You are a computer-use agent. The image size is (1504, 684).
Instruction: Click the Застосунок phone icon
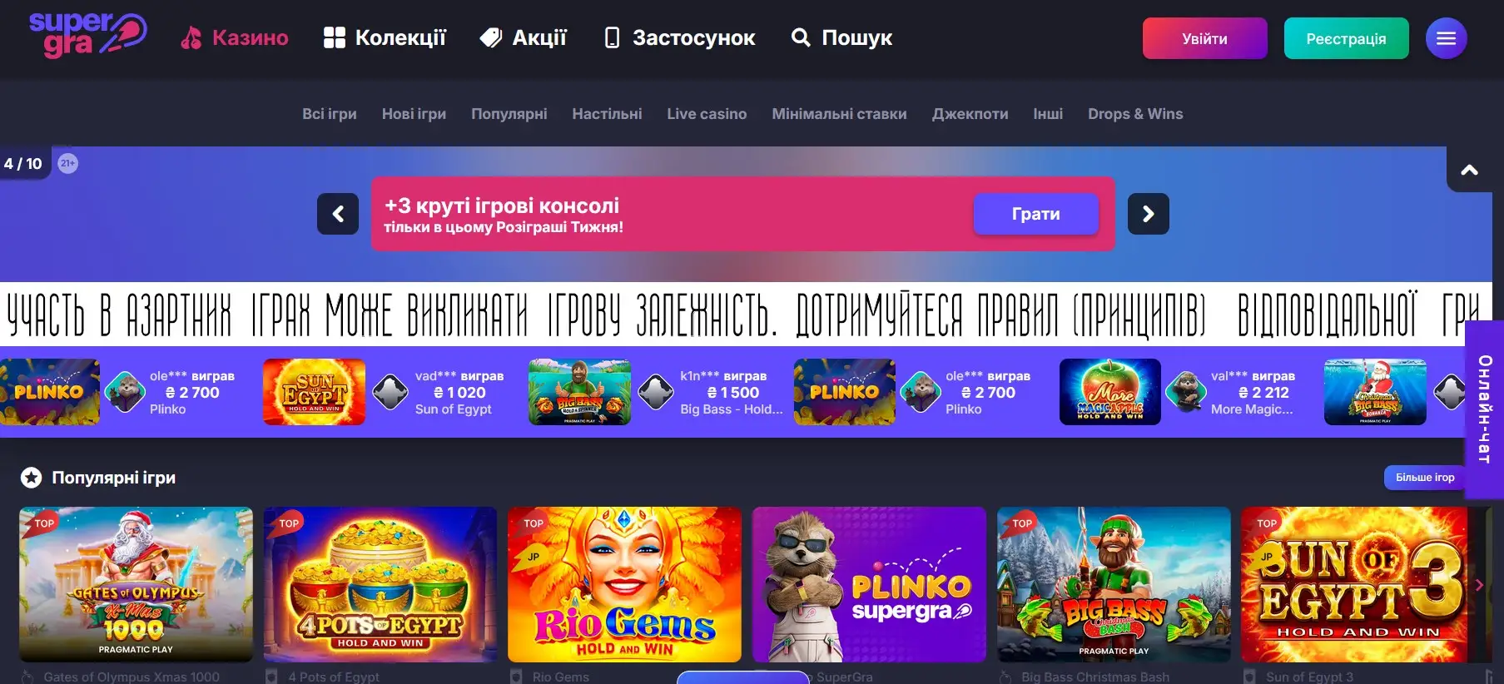click(x=612, y=37)
